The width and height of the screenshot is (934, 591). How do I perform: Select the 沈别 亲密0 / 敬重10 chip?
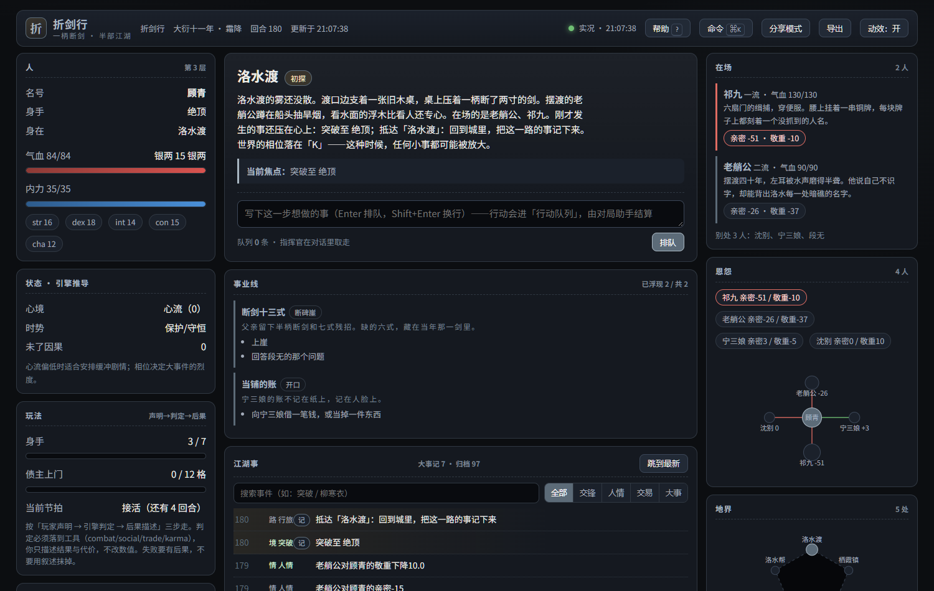click(x=851, y=341)
